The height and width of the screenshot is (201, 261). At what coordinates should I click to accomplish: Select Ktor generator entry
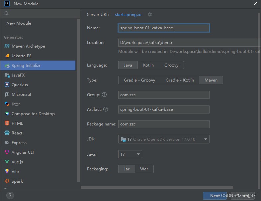click(38, 104)
